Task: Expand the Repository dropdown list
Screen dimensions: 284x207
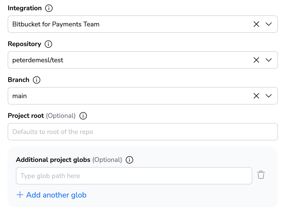Action: (x=269, y=60)
